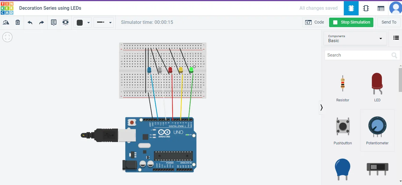The height and width of the screenshot is (185, 402).
Task: Click the Breadboard view toggle
Action: tap(351, 8)
